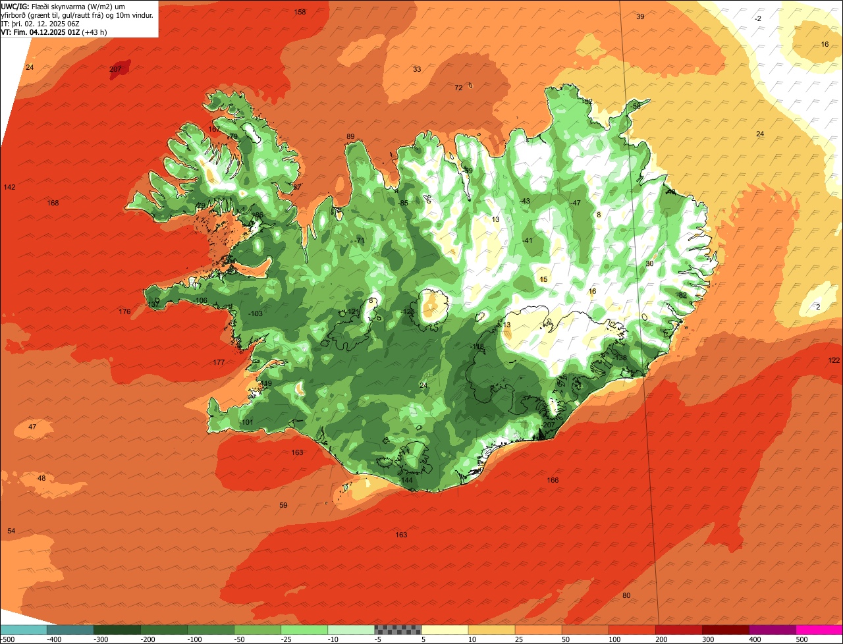Click the light green -25 legend swatch
This screenshot has width=843, height=644.
(304, 629)
